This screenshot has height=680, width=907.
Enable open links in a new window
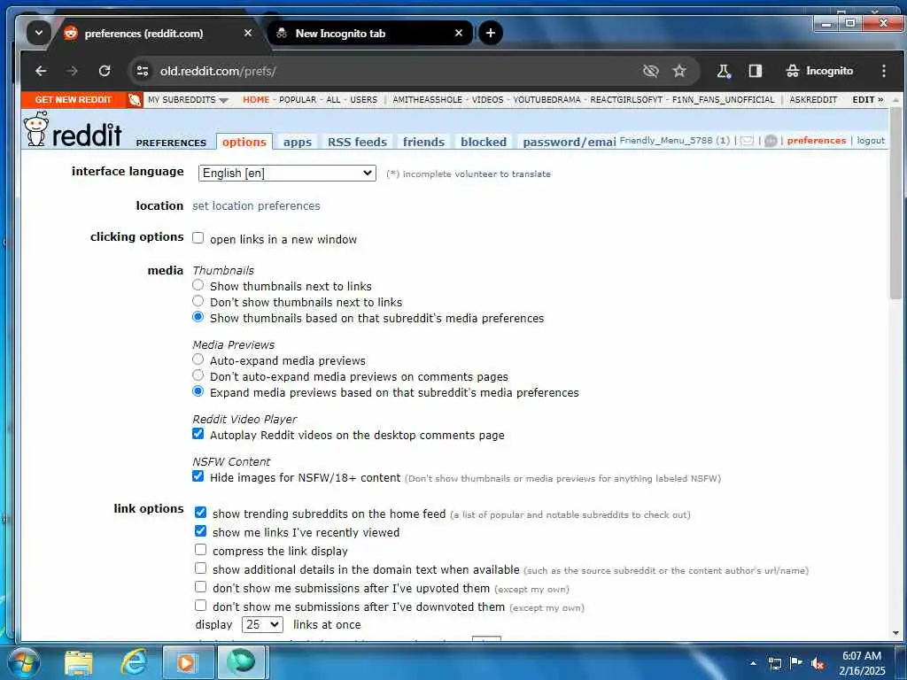(198, 237)
